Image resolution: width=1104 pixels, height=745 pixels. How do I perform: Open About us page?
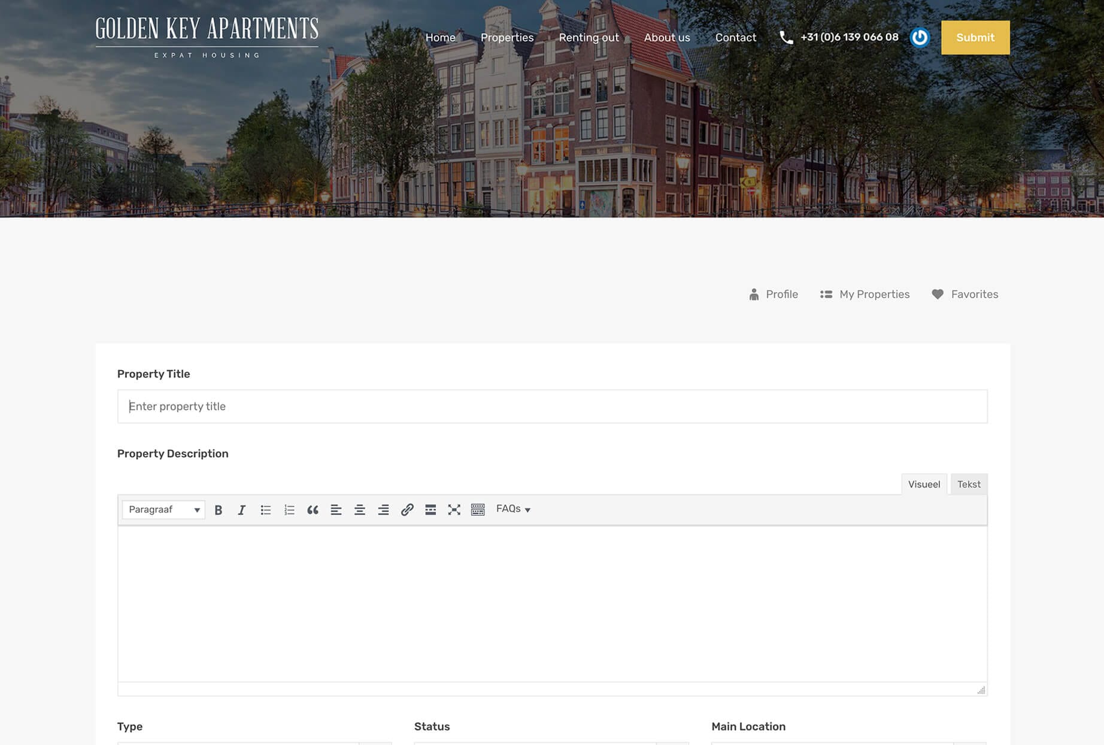[667, 37]
